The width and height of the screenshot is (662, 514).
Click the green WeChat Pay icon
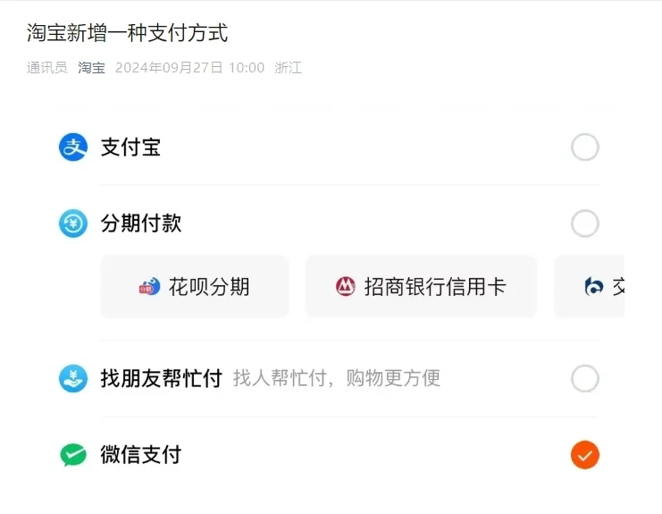(73, 455)
